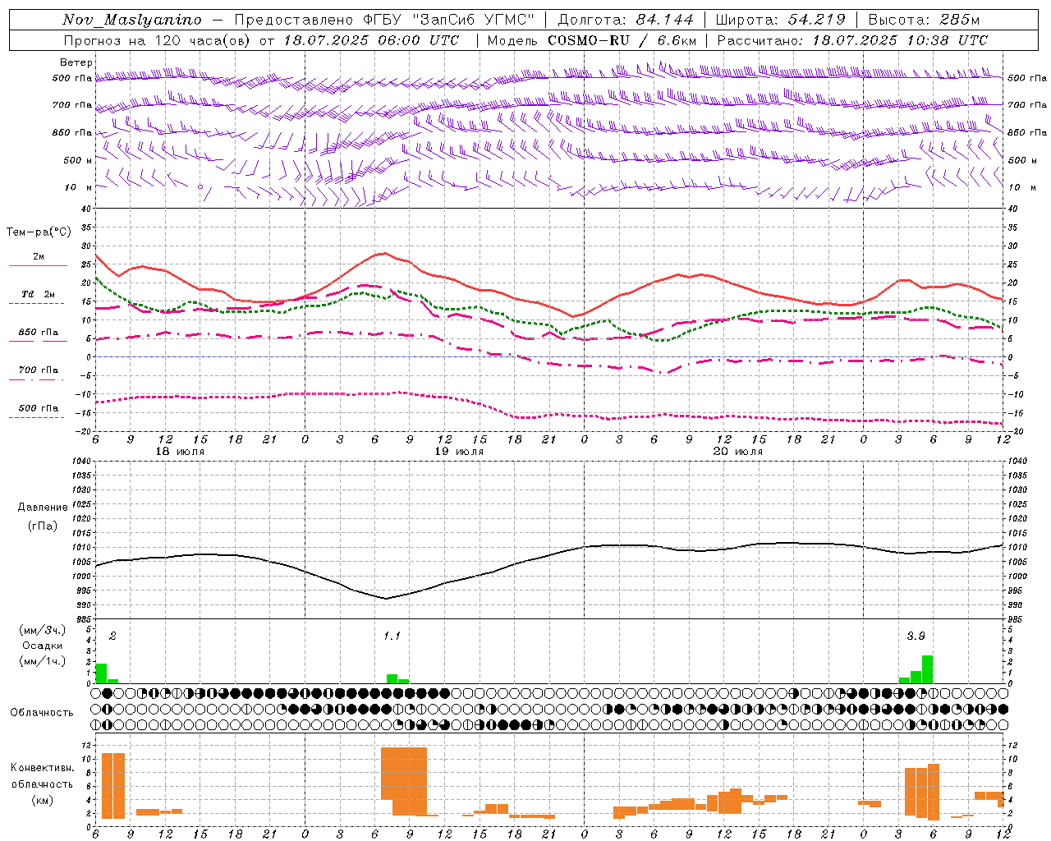Click the 'Давление' pressure chart label
The height and width of the screenshot is (841, 1051).
click(x=43, y=508)
